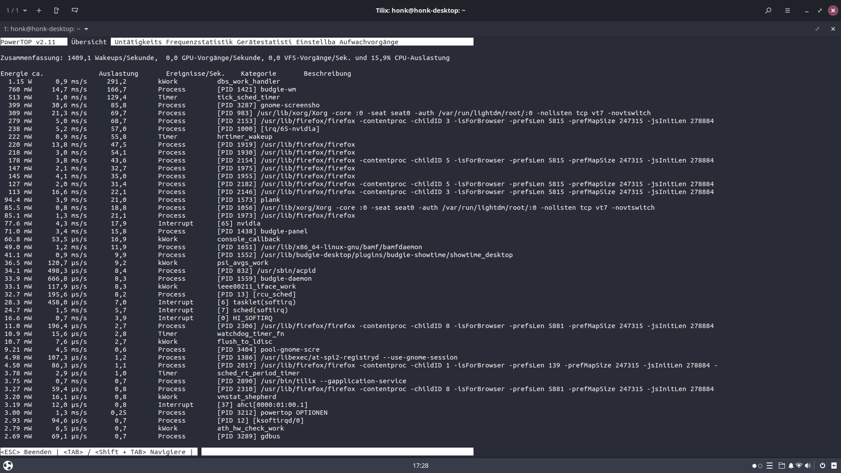Click the Zusammenfassung summary line

click(x=225, y=58)
